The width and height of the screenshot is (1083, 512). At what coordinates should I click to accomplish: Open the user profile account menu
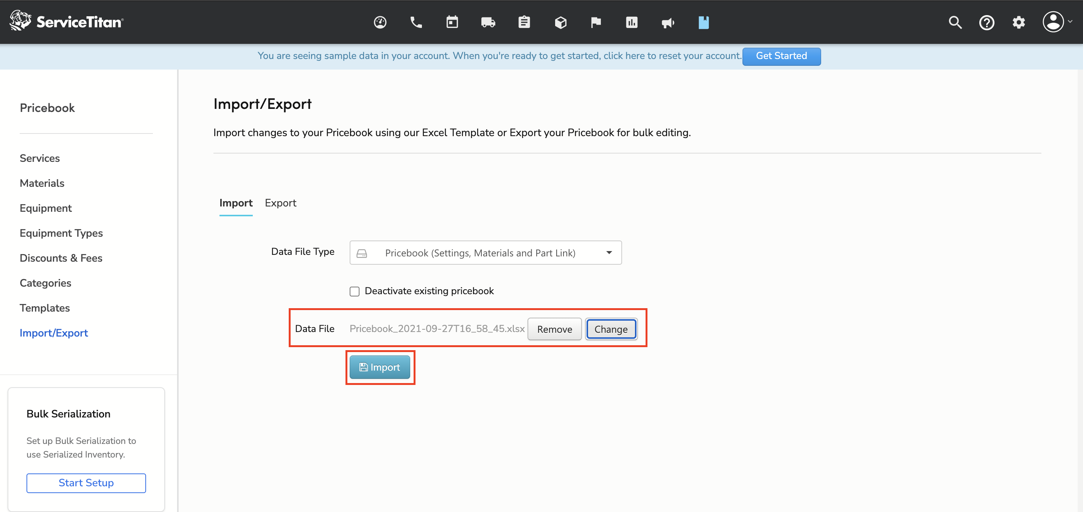click(x=1056, y=22)
